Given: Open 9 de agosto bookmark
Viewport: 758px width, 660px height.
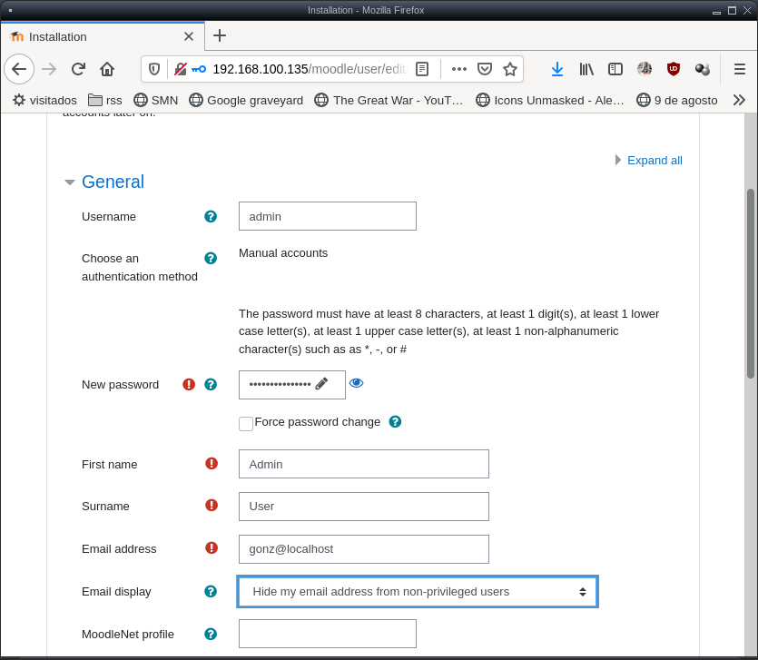Looking at the screenshot, I should tap(677, 100).
